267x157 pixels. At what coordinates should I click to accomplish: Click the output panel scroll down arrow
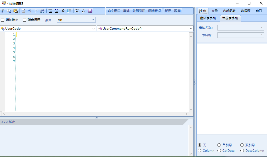tap(191, 154)
